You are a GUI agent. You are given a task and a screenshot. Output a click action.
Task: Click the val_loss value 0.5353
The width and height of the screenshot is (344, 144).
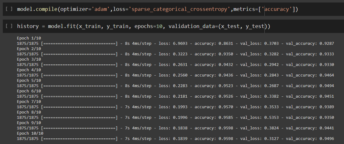(271, 118)
